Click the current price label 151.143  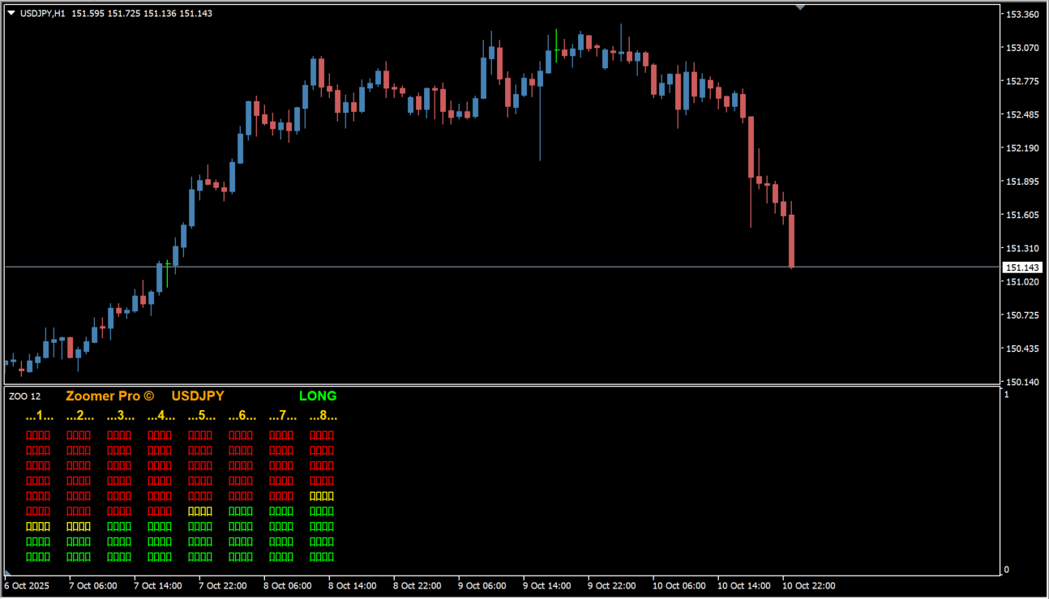coord(1022,267)
